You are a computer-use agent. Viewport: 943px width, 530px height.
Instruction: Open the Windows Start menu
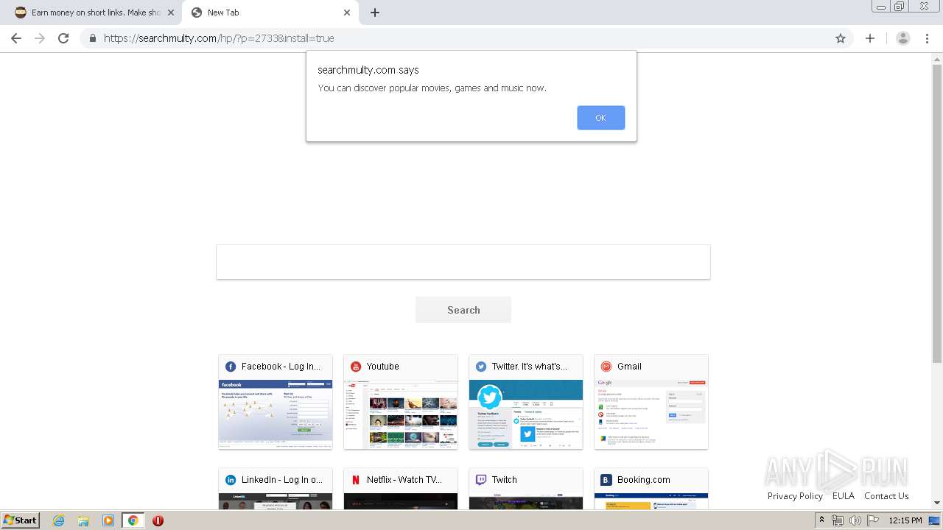[21, 520]
